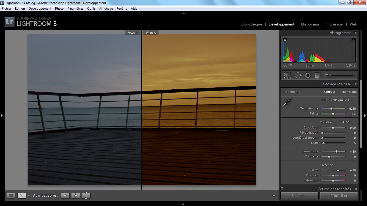Screen dimensions: 367x206
Task: Select the Graduated filter tool
Action: tap(317, 75)
